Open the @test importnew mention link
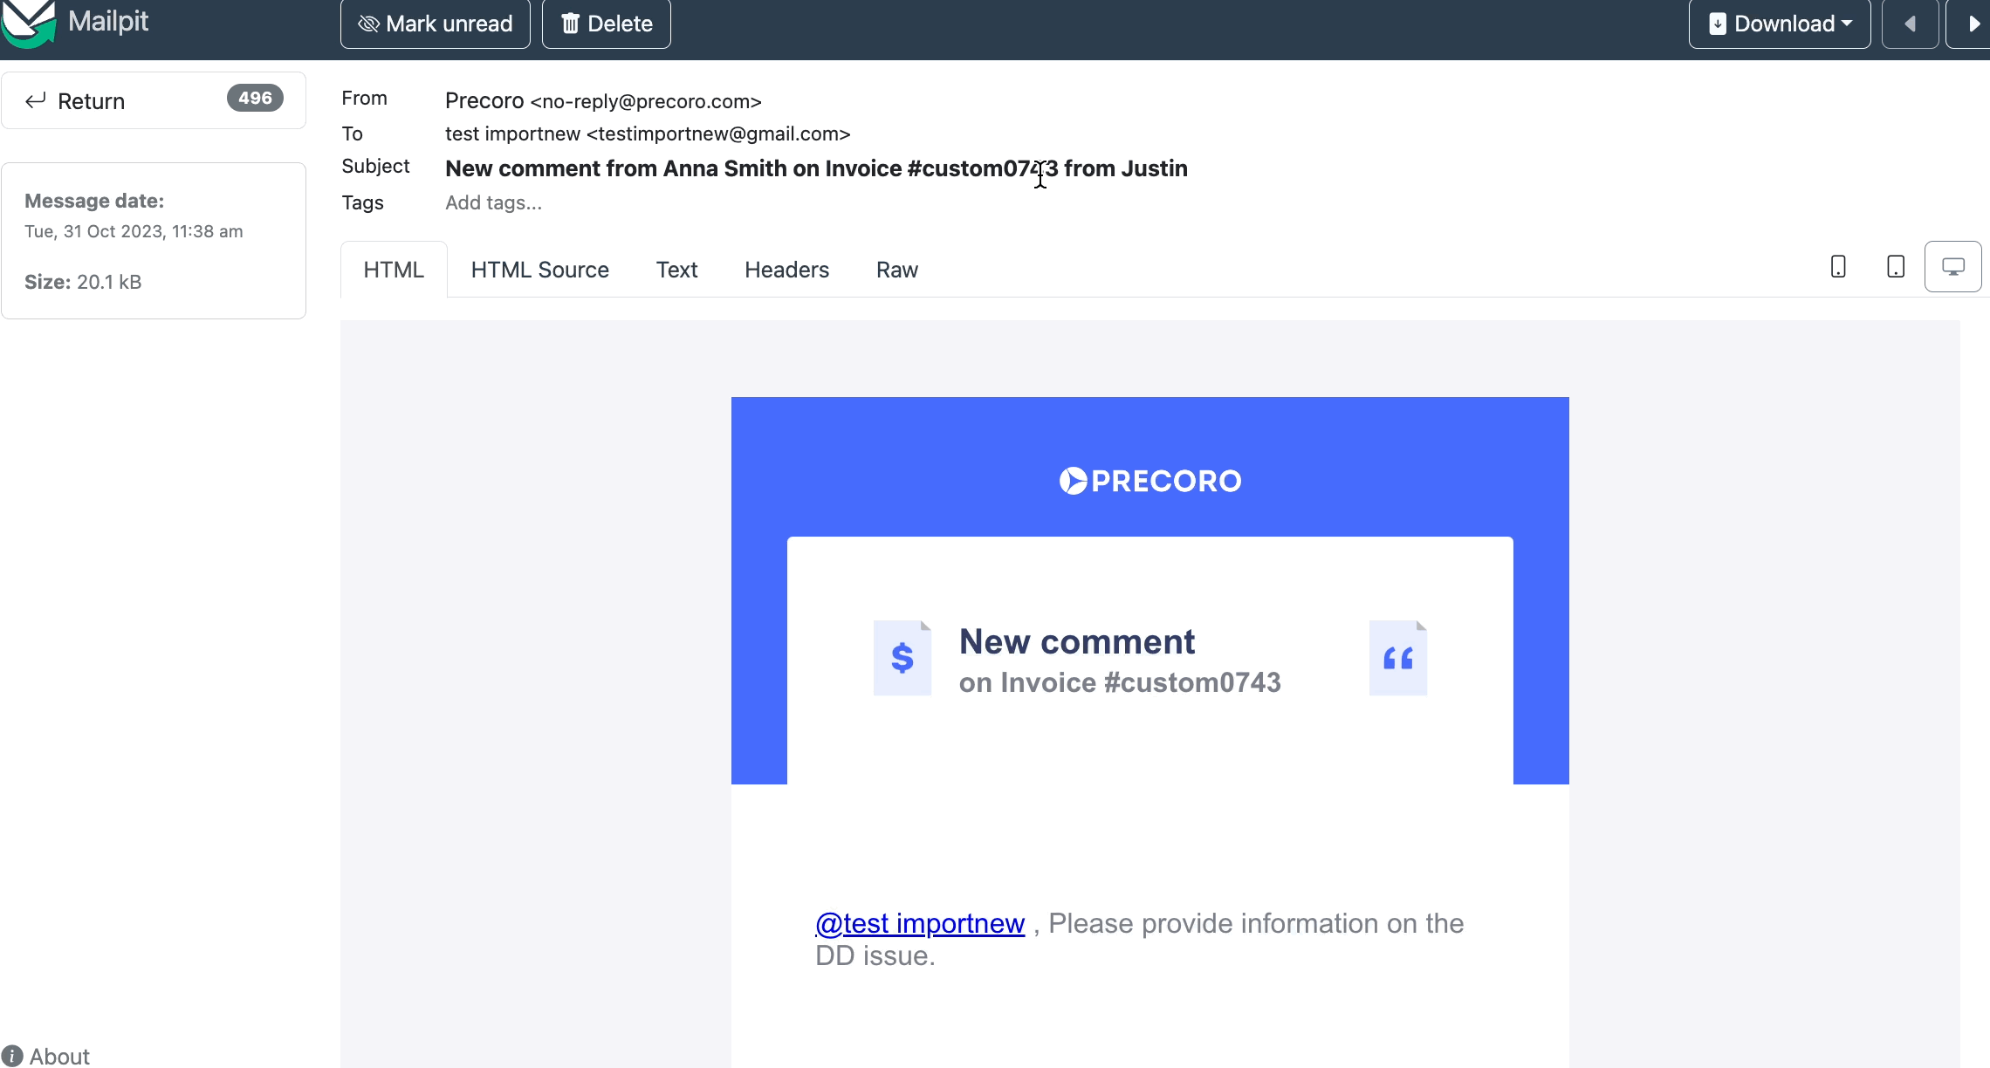This screenshot has width=1990, height=1068. [920, 923]
